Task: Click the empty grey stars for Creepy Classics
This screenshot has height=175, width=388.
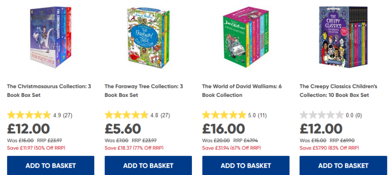Action: coord(321,115)
